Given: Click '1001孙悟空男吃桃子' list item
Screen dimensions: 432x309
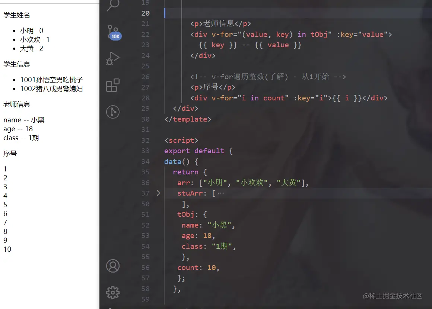Looking at the screenshot, I should [51, 80].
